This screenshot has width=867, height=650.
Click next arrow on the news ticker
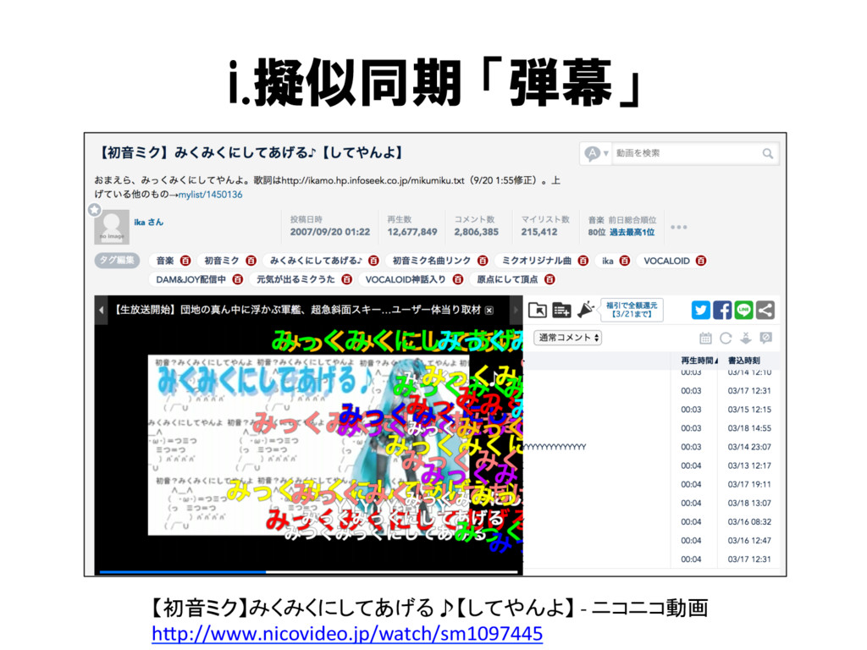click(516, 310)
